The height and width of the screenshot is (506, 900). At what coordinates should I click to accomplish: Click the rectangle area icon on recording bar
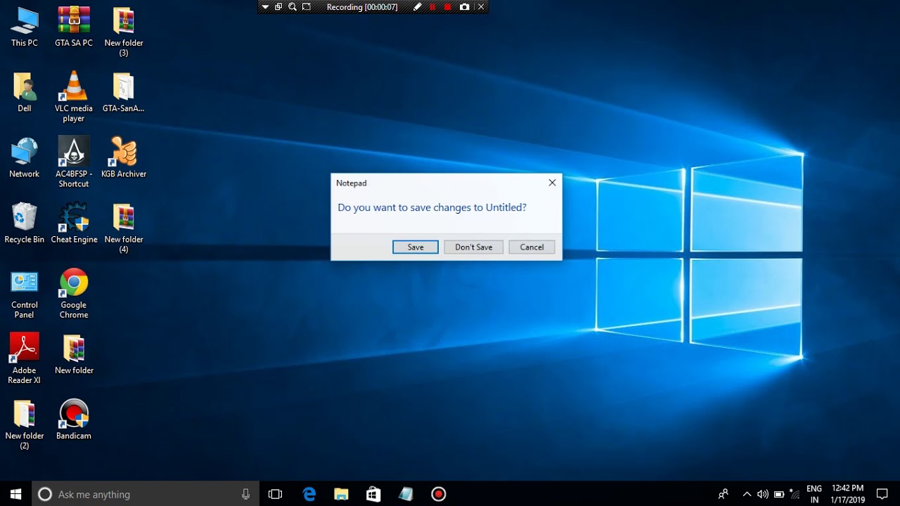[x=306, y=7]
